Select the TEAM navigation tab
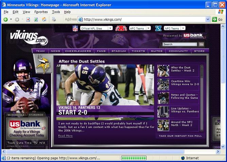The height and width of the screenshot is (162, 227). click(40, 51)
